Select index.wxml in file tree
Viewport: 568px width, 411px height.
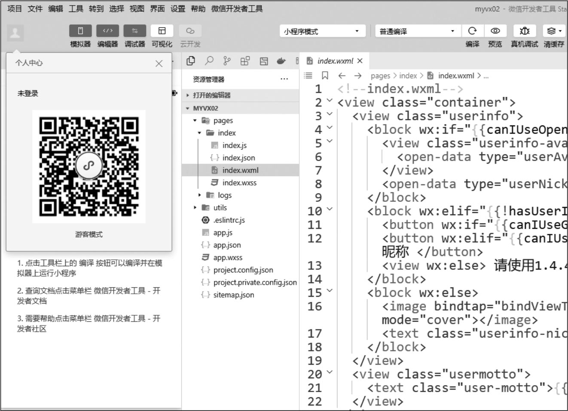240,170
